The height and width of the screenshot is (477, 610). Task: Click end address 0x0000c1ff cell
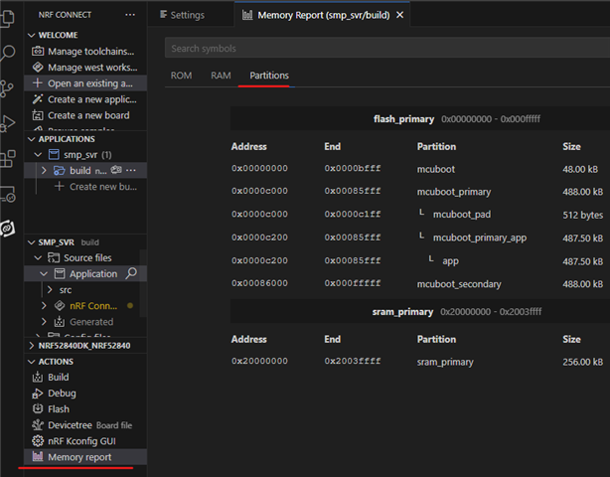[x=353, y=214]
